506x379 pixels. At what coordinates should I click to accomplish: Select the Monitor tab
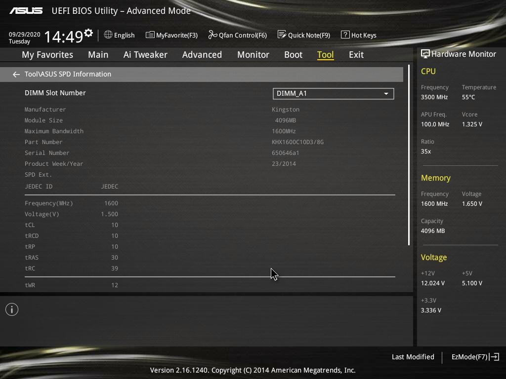(253, 55)
